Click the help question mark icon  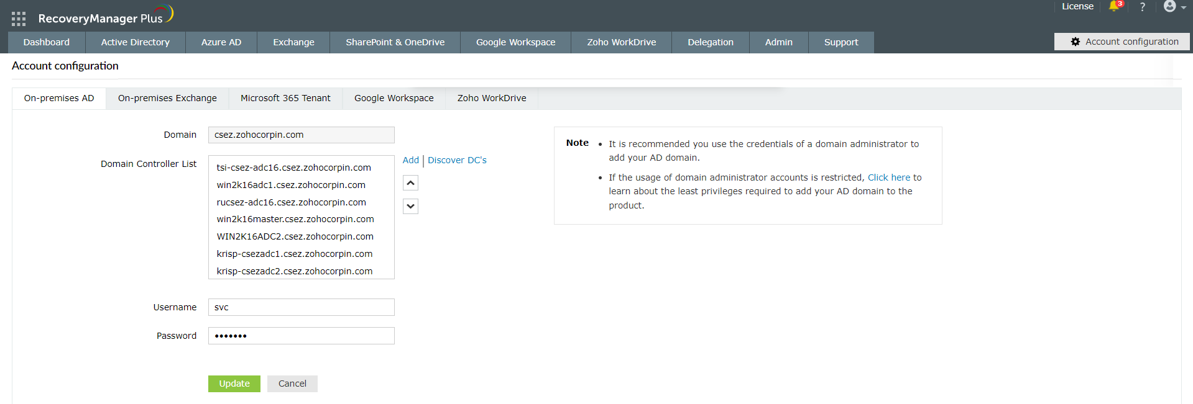(1142, 7)
